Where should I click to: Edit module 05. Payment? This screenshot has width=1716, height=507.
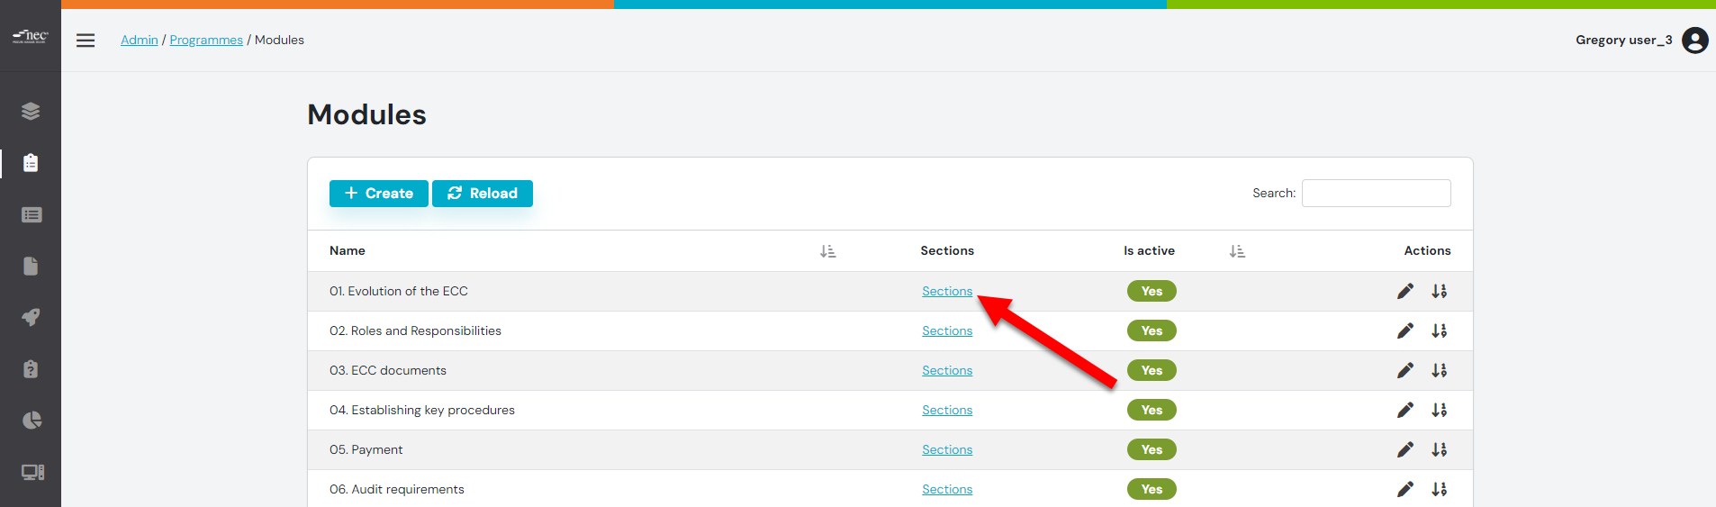(x=1405, y=449)
